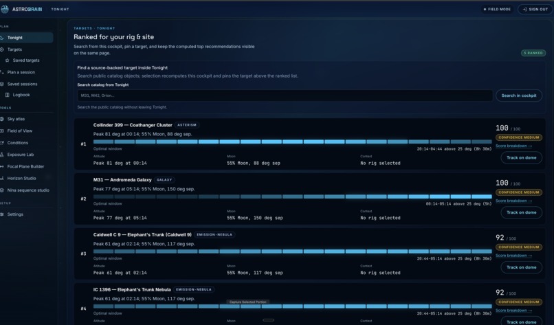554x325 pixels.
Task: Click 'Caldwell C 9 — Elephant's Trunk' title
Action: point(142,234)
